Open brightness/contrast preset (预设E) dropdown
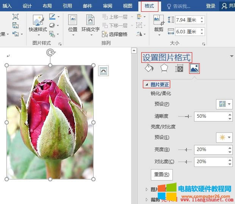The image size is (235, 204). click(224, 137)
